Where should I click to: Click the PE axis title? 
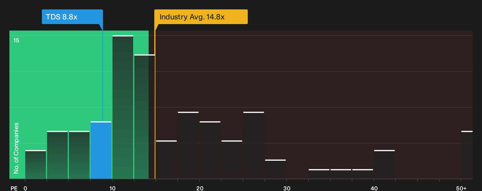pyautogui.click(x=14, y=188)
